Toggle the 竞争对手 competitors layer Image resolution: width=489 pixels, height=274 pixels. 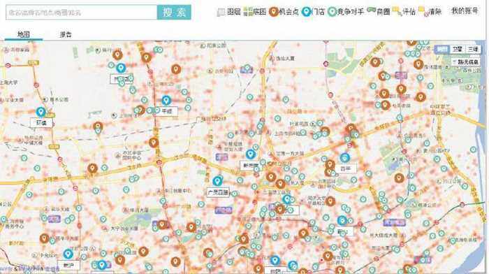(x=346, y=12)
